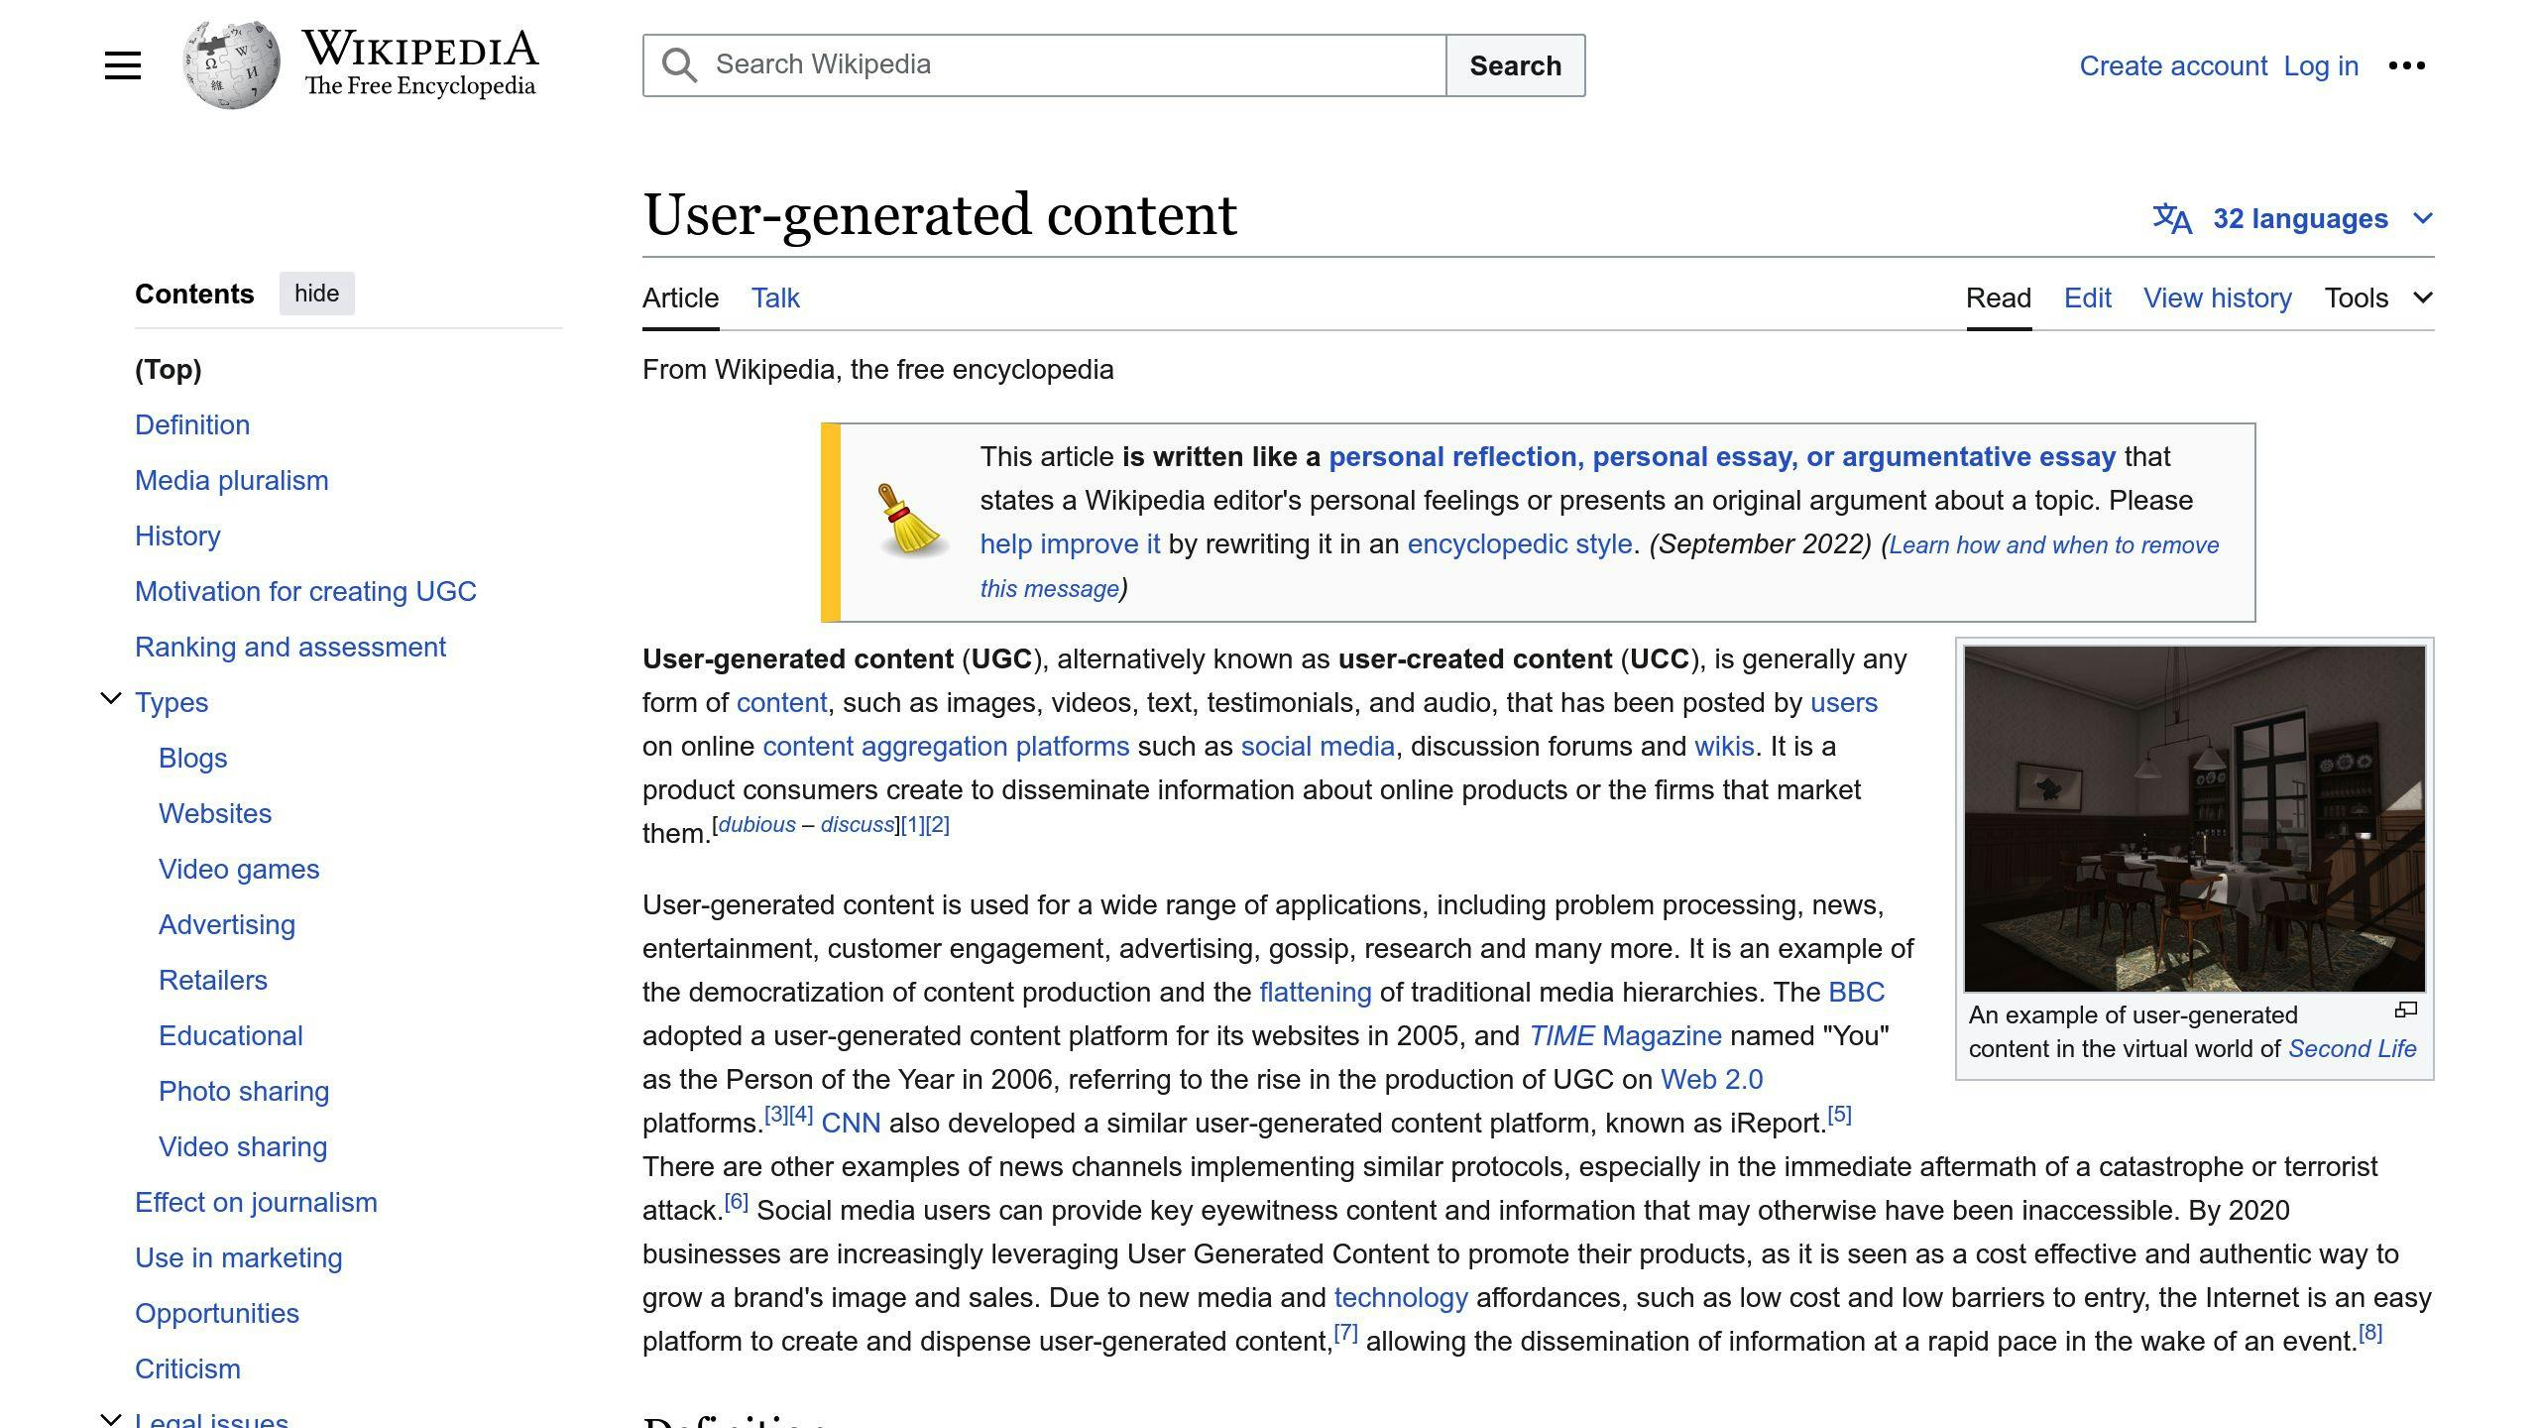Click the magnifying glass in the search bar
The height and width of the screenshot is (1428, 2538).
tap(678, 64)
